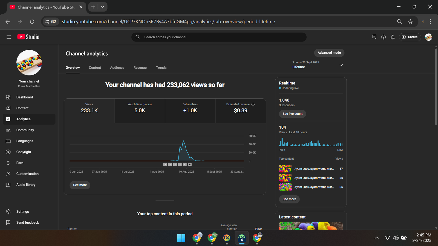Click the Advanced mode button
438x246 pixels.
pyautogui.click(x=329, y=53)
